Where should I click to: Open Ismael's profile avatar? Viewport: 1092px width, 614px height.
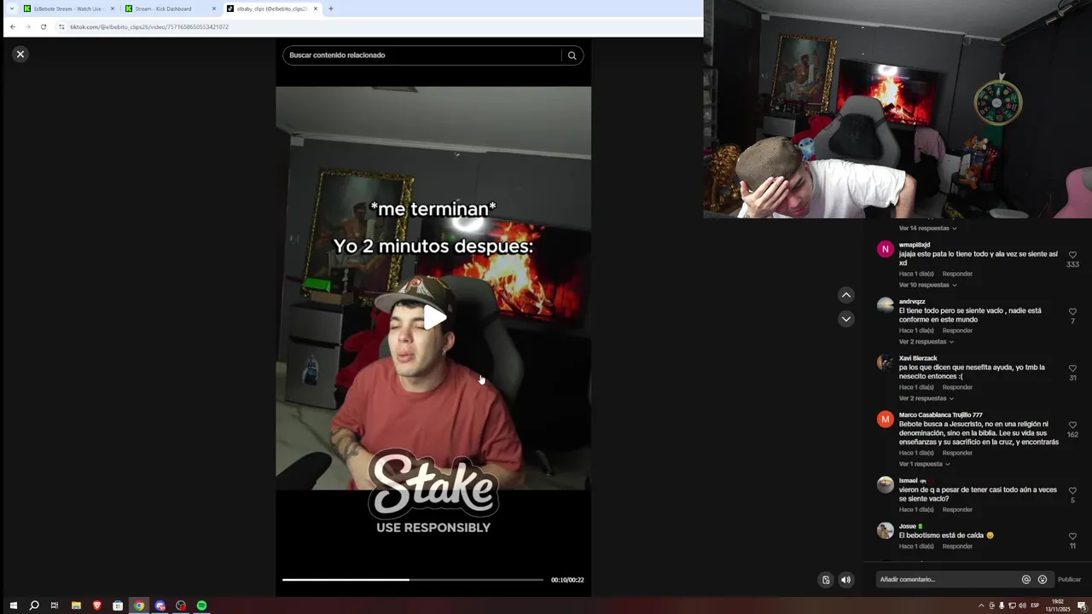[x=886, y=484]
